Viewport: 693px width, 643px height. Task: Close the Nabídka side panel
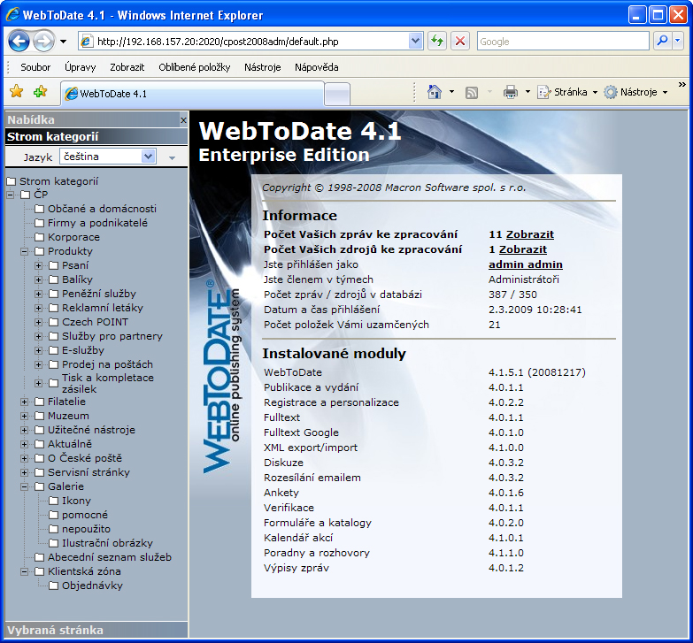coord(183,119)
